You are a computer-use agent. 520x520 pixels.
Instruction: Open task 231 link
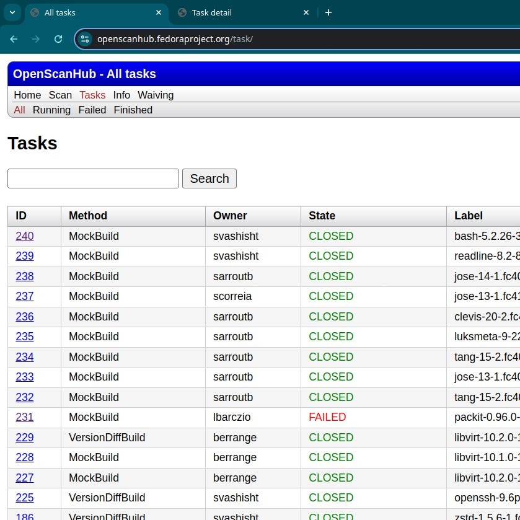pyautogui.click(x=25, y=417)
